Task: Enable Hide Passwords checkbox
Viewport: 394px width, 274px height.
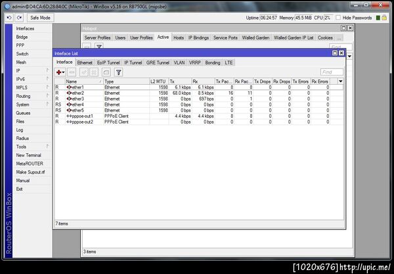Action: pyautogui.click(x=338, y=18)
